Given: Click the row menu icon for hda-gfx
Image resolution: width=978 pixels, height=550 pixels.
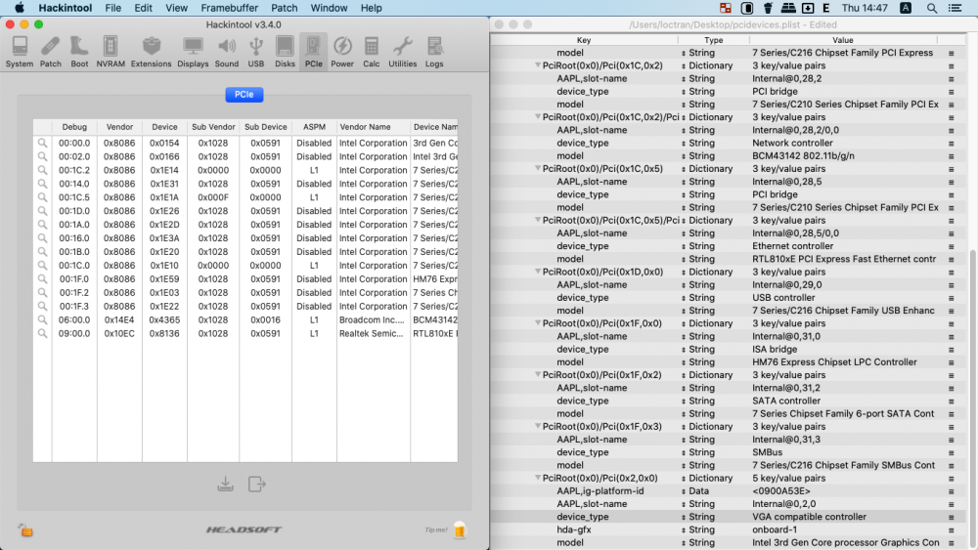Looking at the screenshot, I should (x=952, y=530).
